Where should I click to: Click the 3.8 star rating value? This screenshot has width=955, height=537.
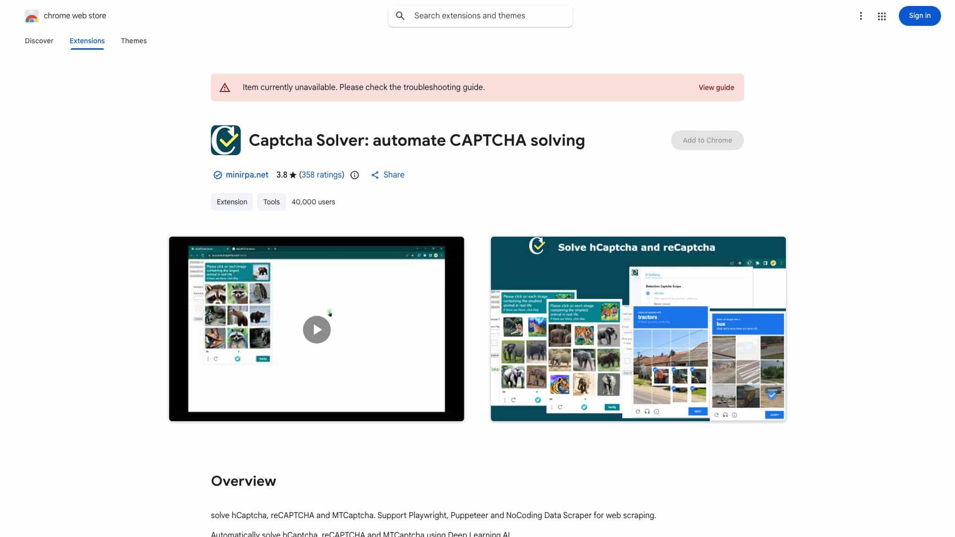(282, 175)
